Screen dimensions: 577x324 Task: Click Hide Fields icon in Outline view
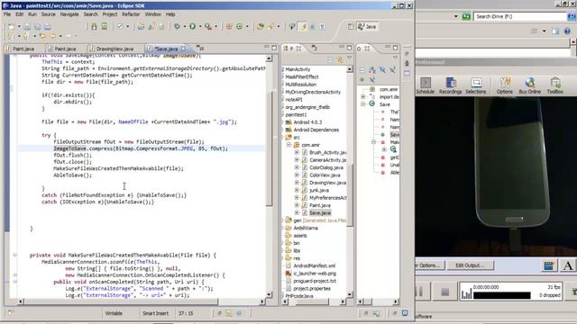coord(382,70)
